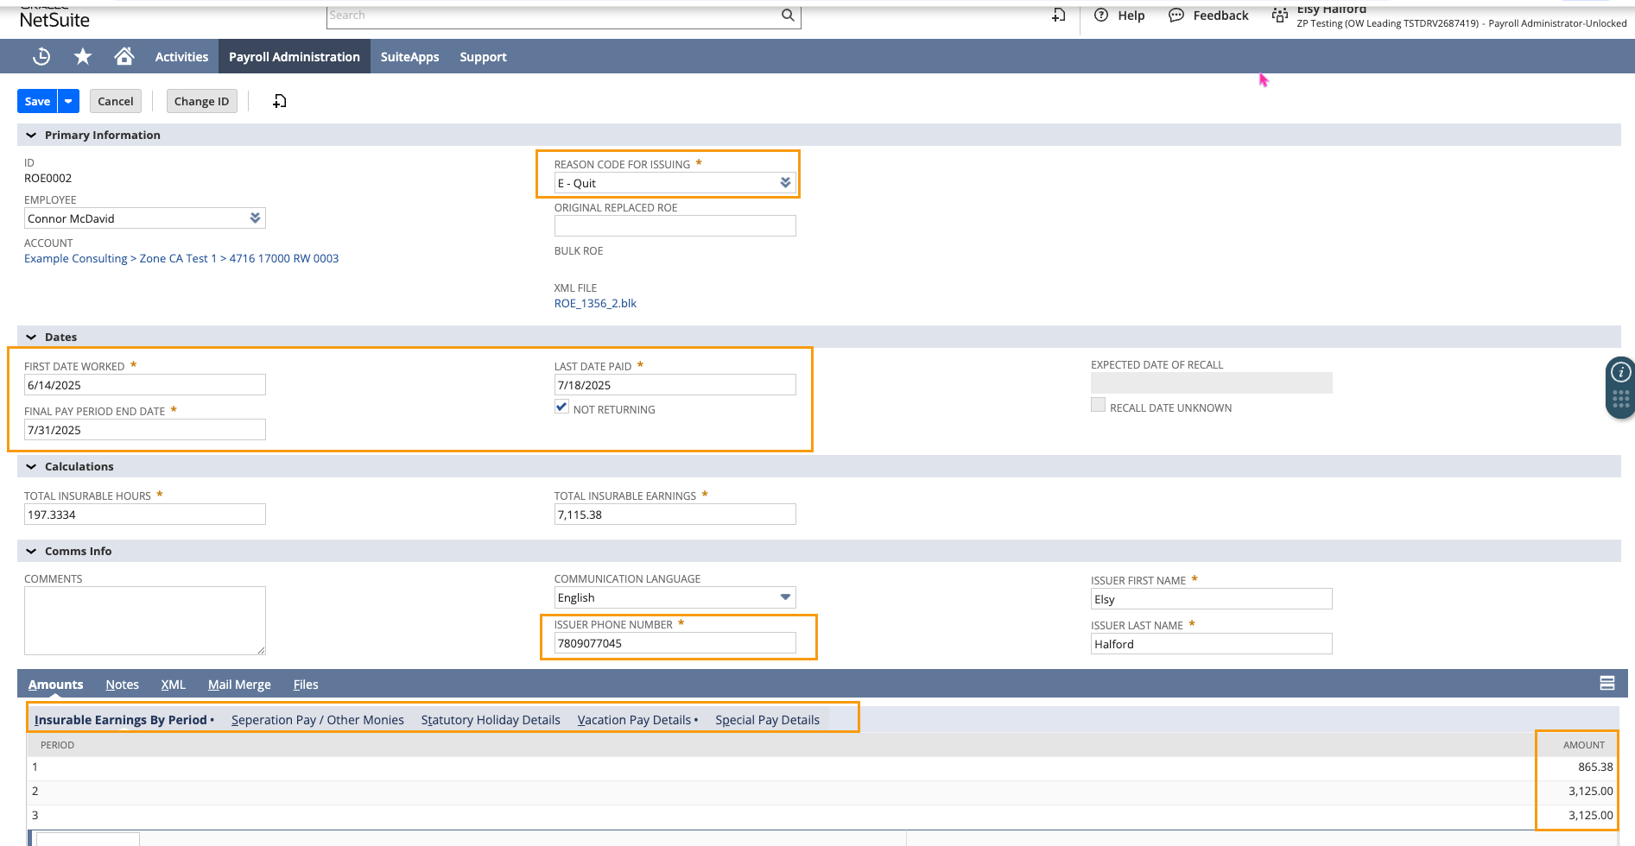Select the Seperation Pay / Other Monies subtab

318,720
